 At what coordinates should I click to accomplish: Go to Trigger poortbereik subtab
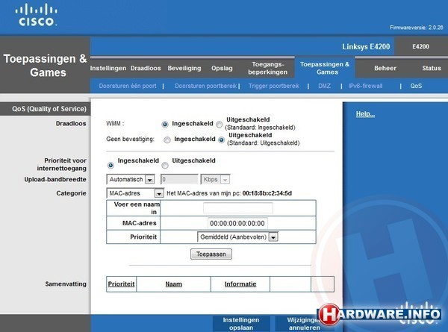click(x=274, y=86)
